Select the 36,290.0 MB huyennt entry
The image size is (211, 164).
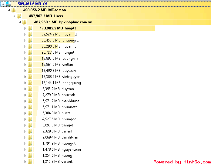pyautogui.click(x=59, y=46)
